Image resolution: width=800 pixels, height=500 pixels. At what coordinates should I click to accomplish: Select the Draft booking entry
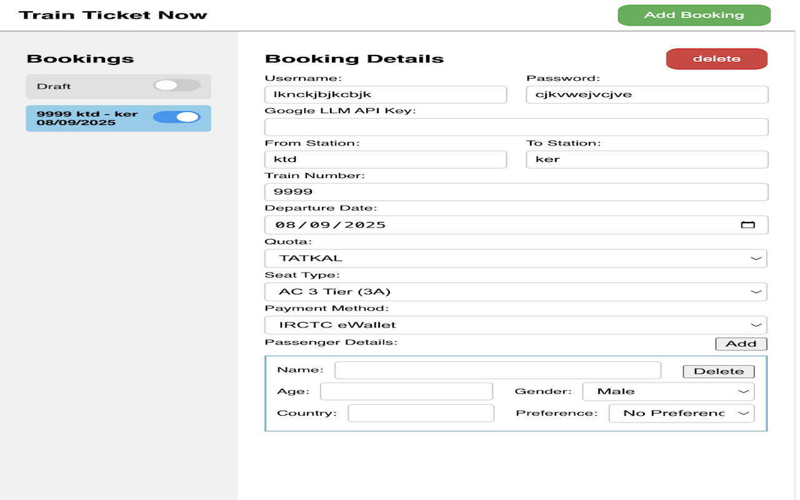click(x=87, y=86)
